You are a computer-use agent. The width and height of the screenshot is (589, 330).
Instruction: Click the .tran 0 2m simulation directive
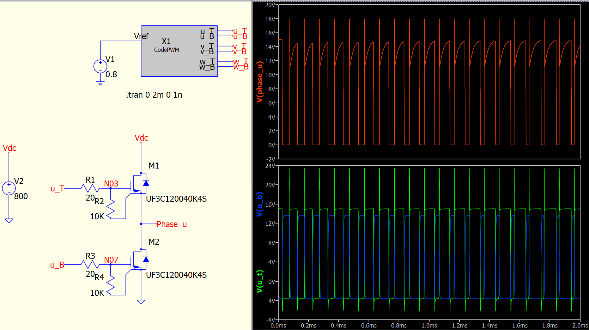coord(154,95)
